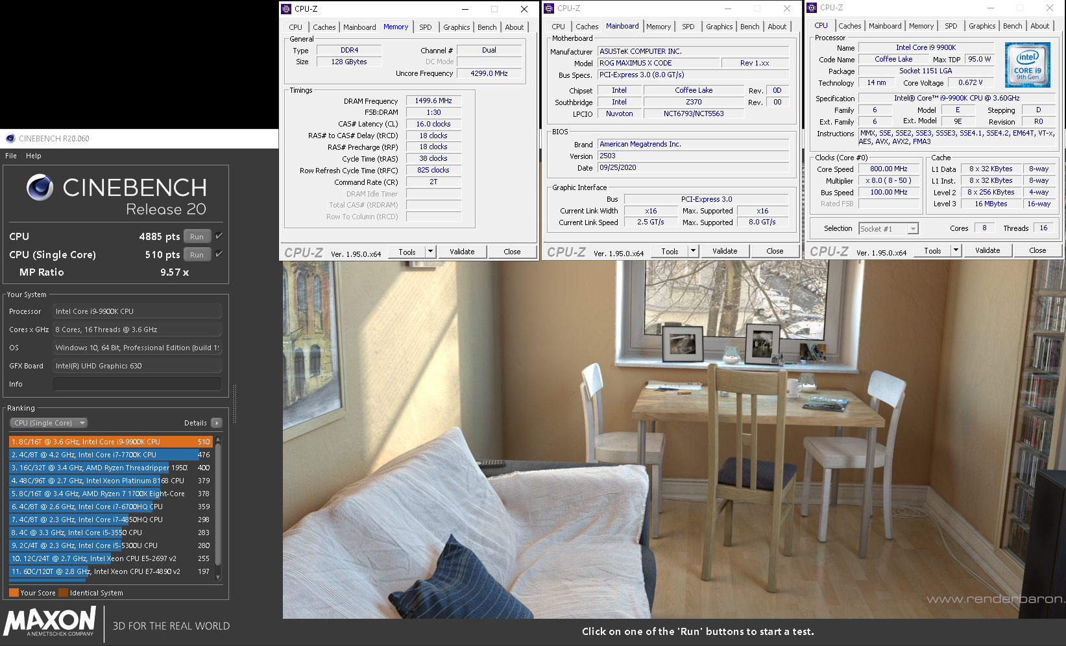Click the Info input field

click(137, 384)
